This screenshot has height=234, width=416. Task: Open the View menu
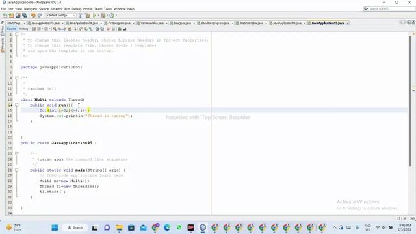19,9
